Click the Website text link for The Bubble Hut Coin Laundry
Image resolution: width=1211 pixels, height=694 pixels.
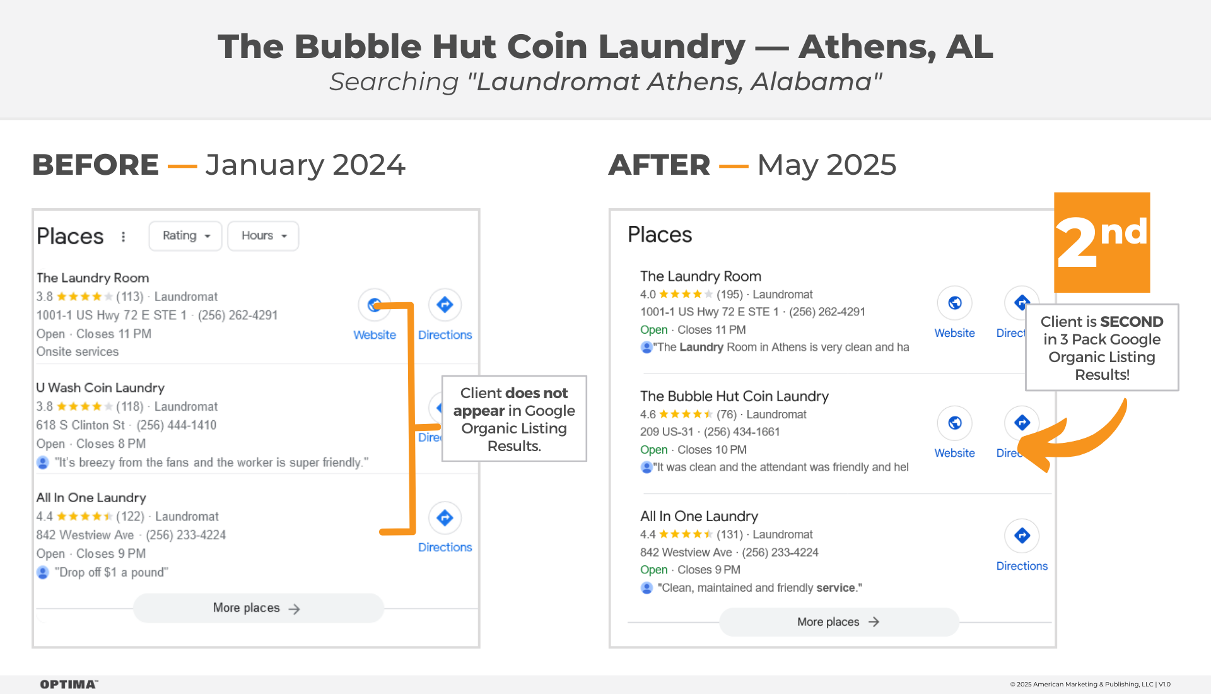click(x=954, y=453)
